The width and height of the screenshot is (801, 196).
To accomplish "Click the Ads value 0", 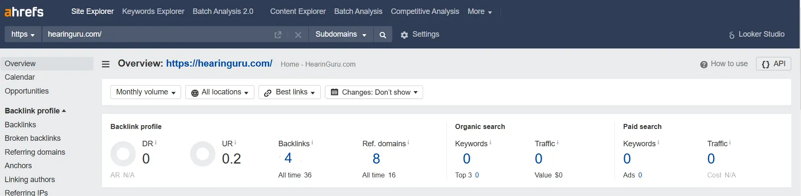I will [x=640, y=175].
